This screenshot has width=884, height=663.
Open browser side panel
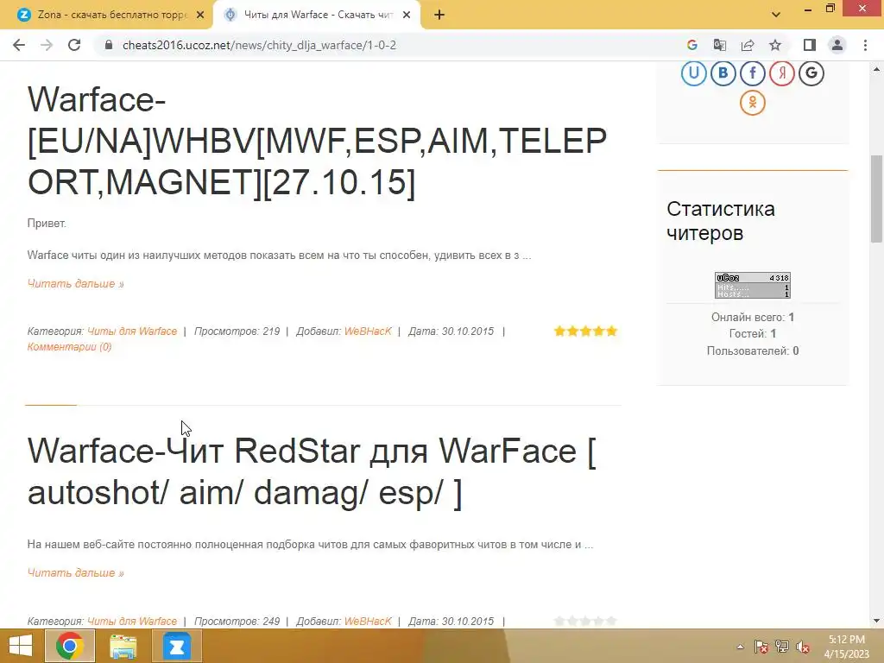coord(810,45)
